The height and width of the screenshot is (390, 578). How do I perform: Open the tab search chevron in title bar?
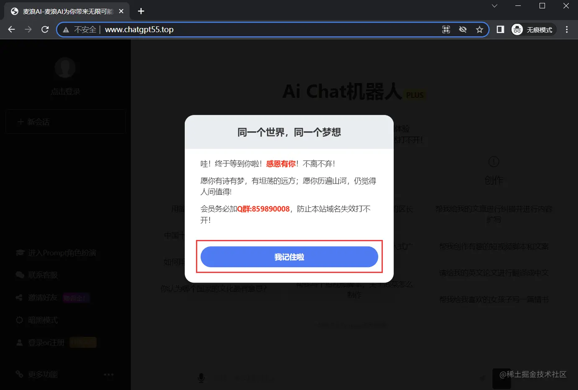click(x=494, y=6)
